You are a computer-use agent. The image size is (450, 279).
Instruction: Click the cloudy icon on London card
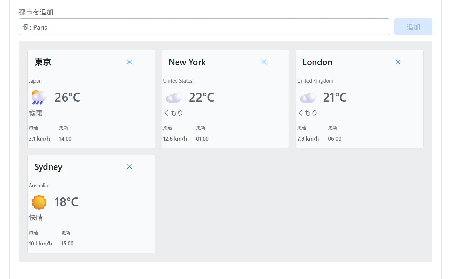pyautogui.click(x=308, y=98)
